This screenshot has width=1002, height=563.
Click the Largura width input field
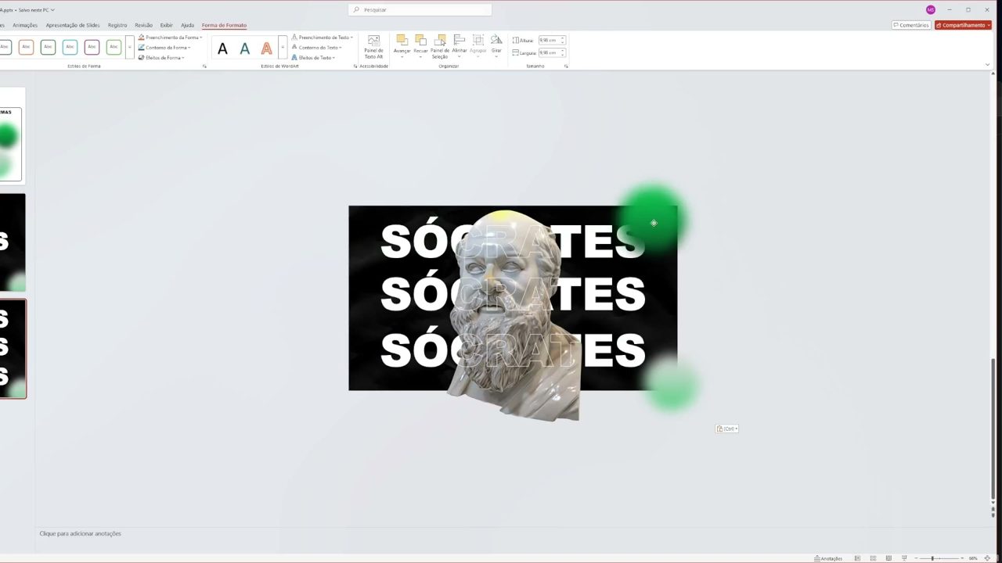tap(551, 53)
